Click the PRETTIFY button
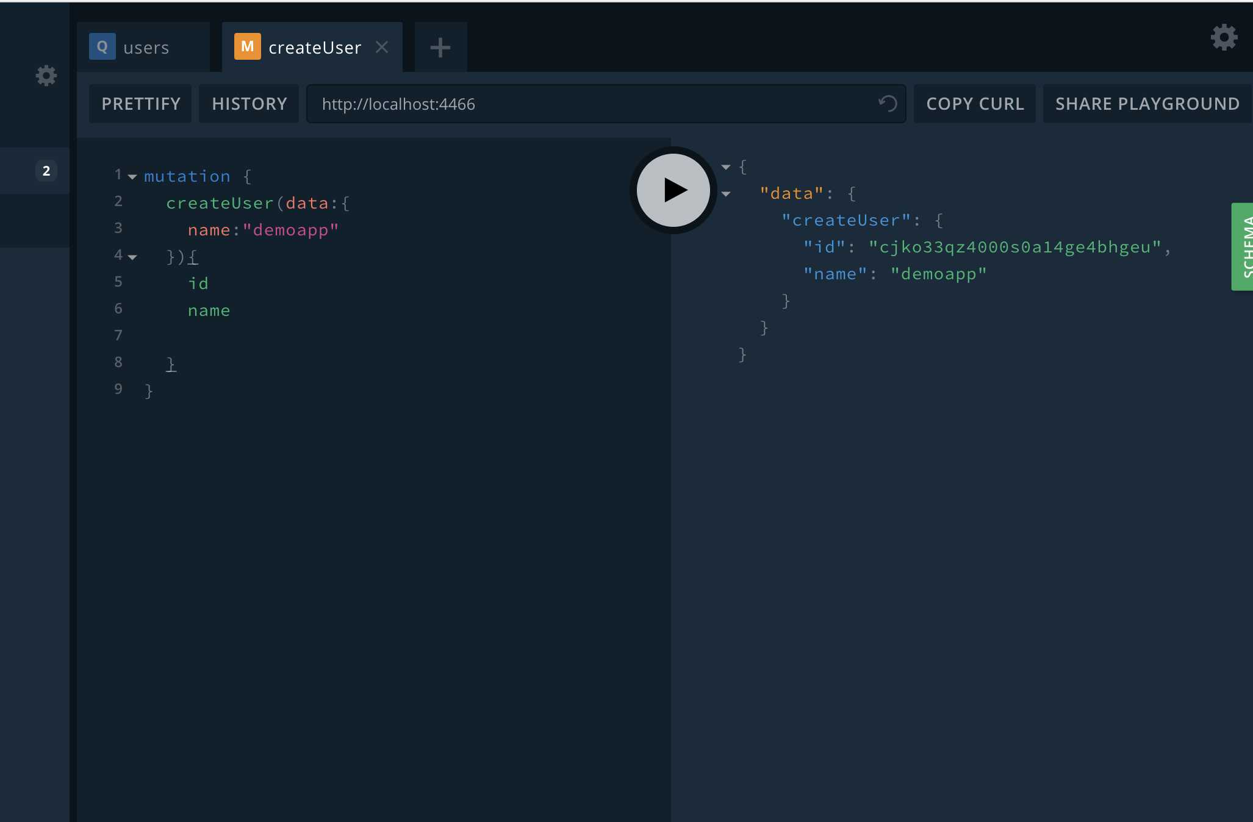This screenshot has width=1253, height=822. coord(141,104)
